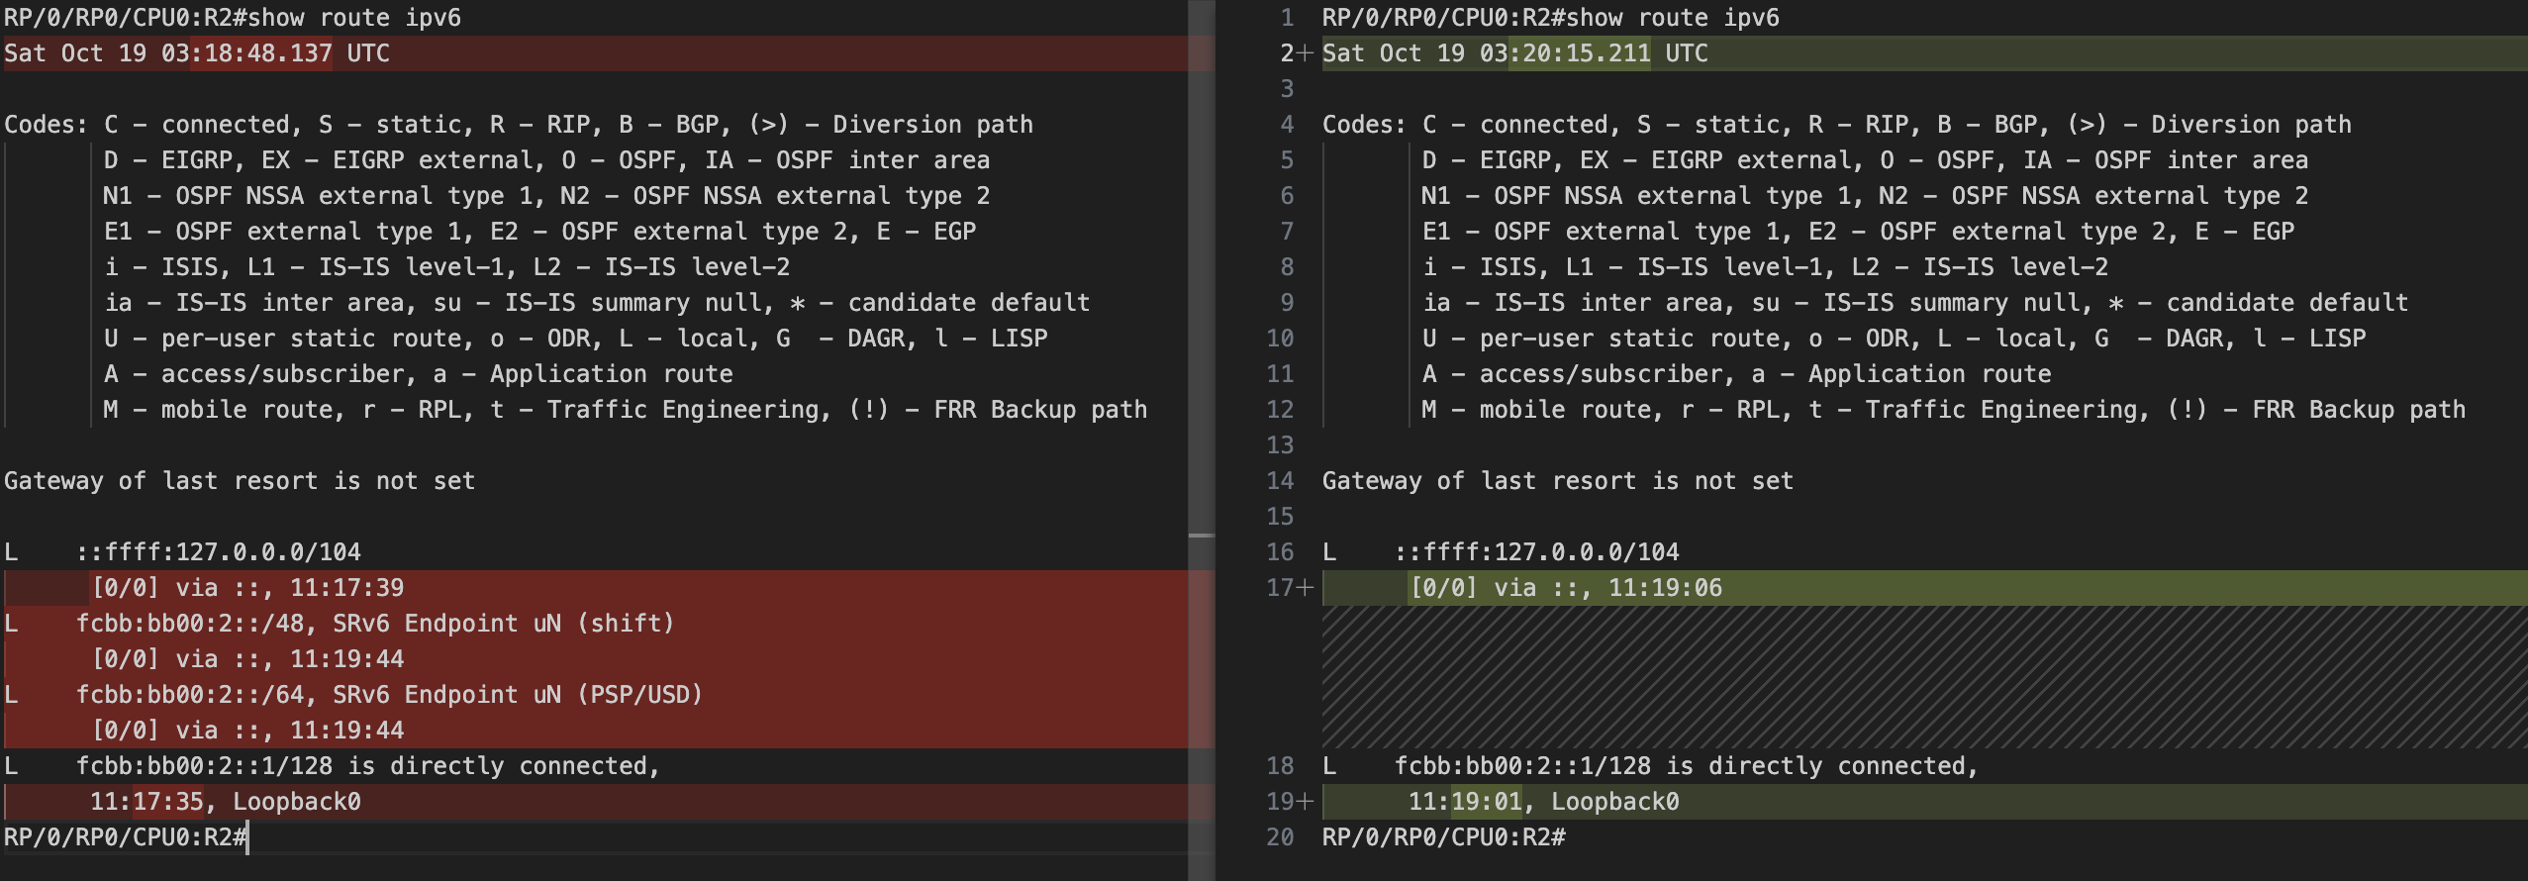
Task: Click added line '11:19:01, Loopback0'
Action: (x=1544, y=802)
